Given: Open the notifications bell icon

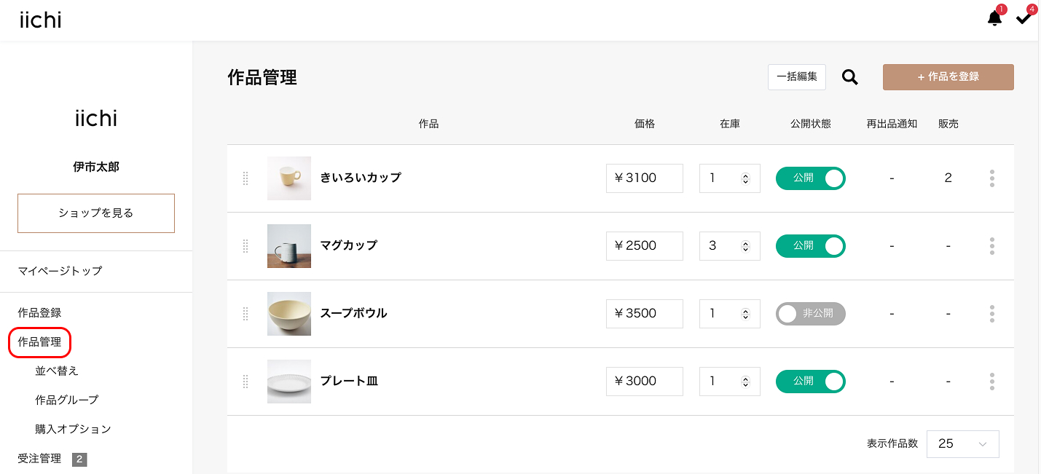Looking at the screenshot, I should coord(994,18).
